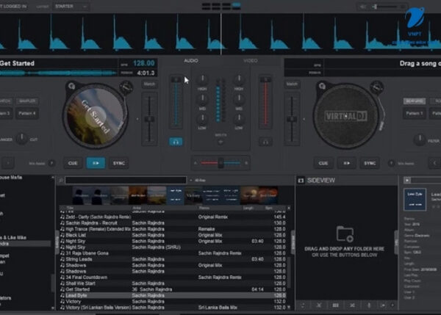Click the Lead Dyte cover thumbnail
Image resolution: width=441 pixels, height=315 pixels.
(x=415, y=200)
